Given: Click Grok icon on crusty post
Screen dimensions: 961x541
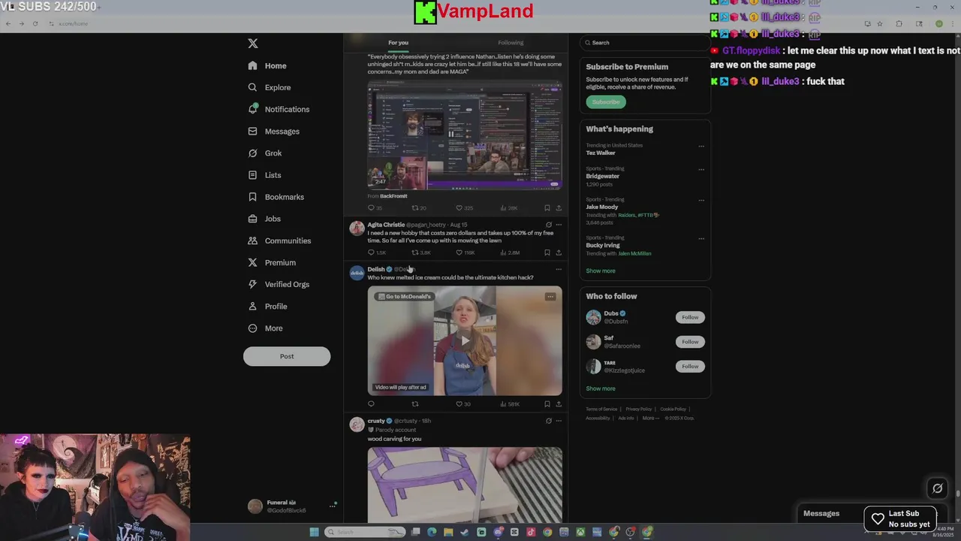Looking at the screenshot, I should point(549,421).
